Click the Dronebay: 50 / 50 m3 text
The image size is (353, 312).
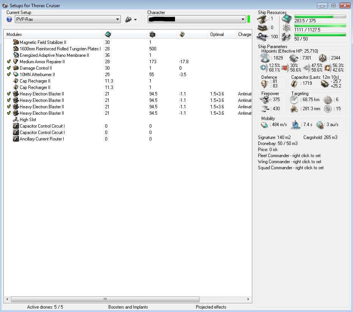tap(278, 144)
